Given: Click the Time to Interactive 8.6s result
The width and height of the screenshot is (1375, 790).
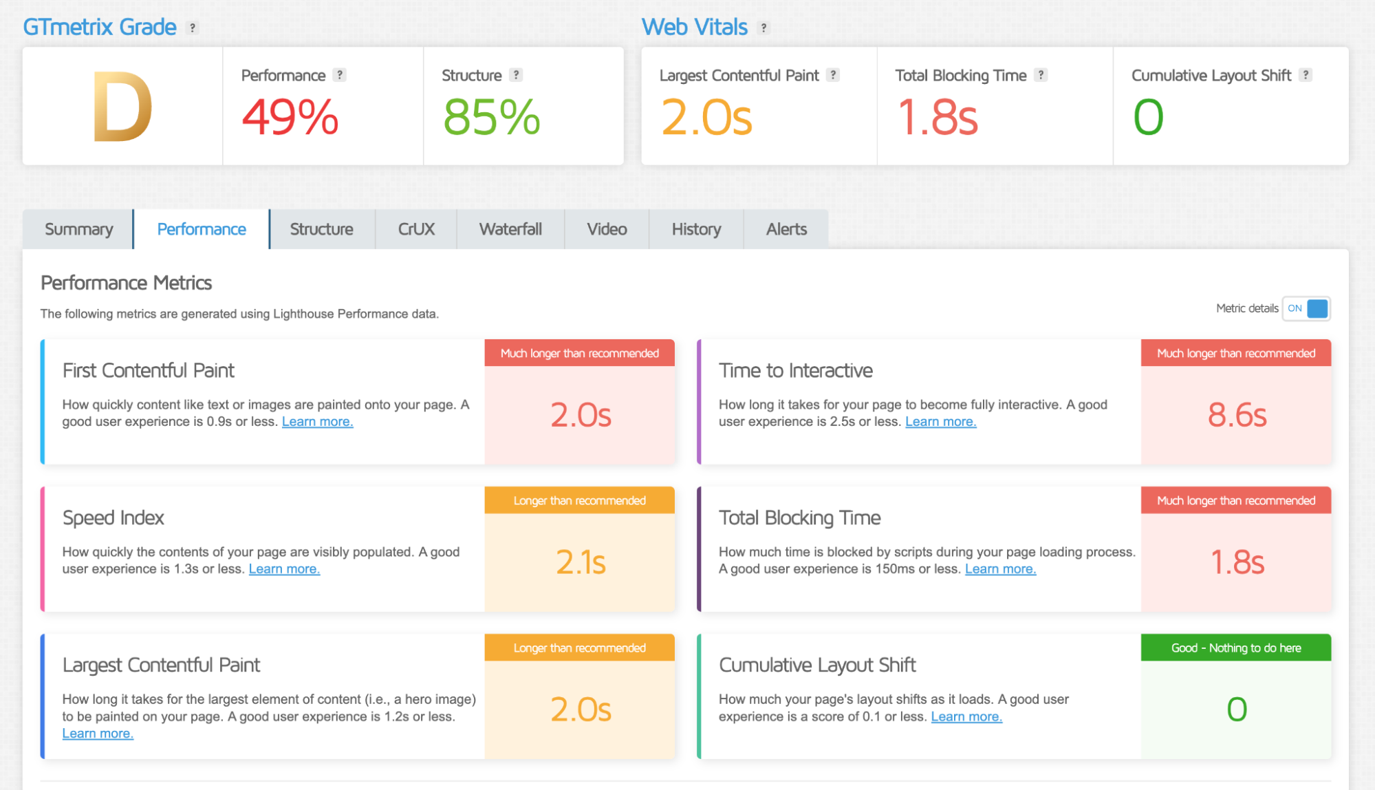Looking at the screenshot, I should pyautogui.click(x=1237, y=415).
